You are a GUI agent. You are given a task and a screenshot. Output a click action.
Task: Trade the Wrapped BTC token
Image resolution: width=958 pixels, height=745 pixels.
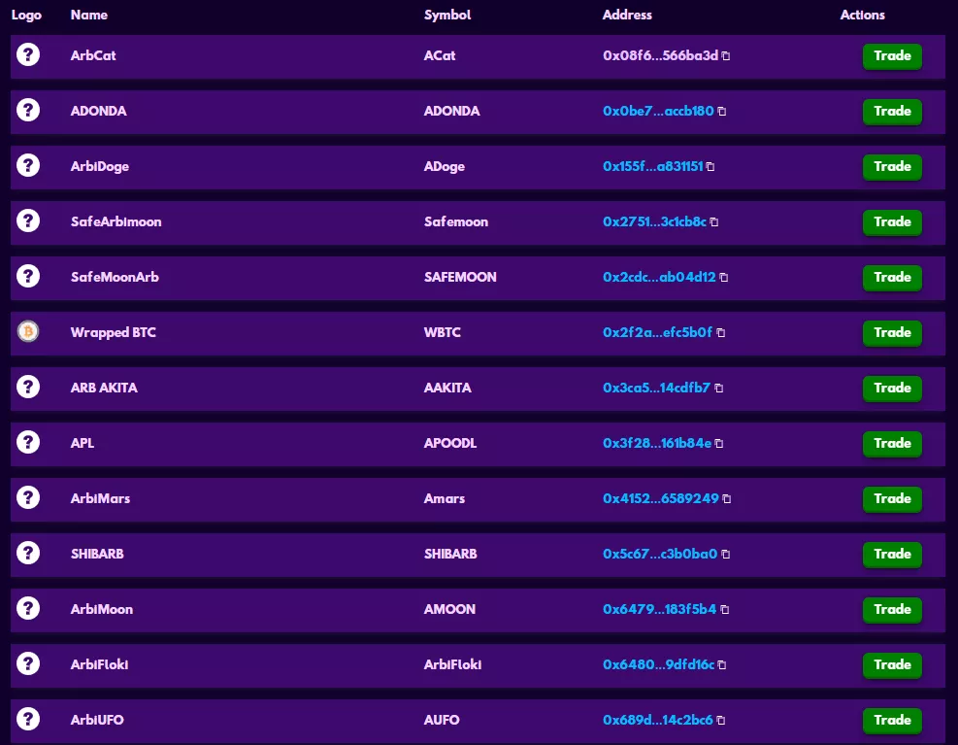(x=892, y=333)
